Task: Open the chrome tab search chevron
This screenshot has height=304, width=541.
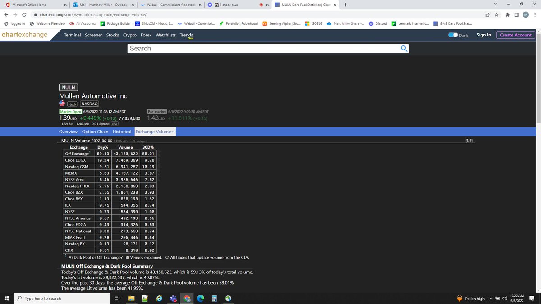Action: click(495, 5)
